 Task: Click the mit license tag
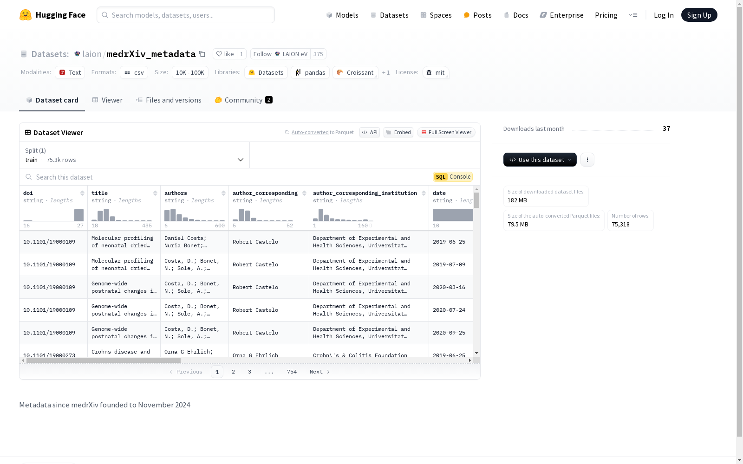pyautogui.click(x=436, y=72)
